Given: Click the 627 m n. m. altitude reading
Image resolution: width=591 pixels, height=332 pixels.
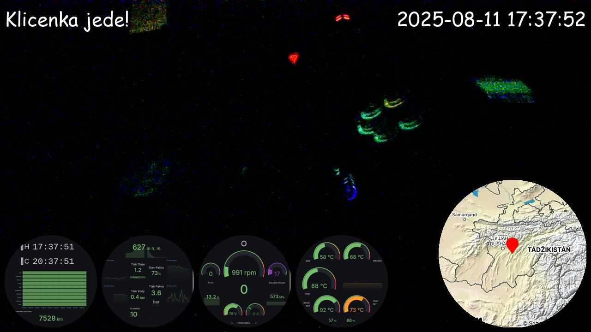Looking at the screenshot, I should click(146, 248).
